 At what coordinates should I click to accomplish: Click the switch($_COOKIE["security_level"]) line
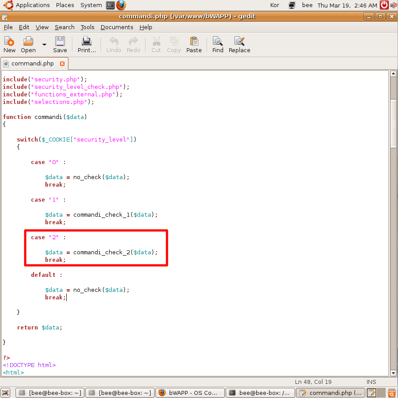tap(76, 140)
